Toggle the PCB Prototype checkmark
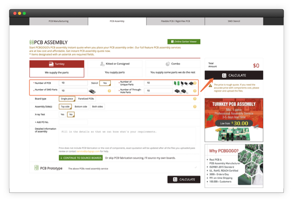 tap(195, 168)
